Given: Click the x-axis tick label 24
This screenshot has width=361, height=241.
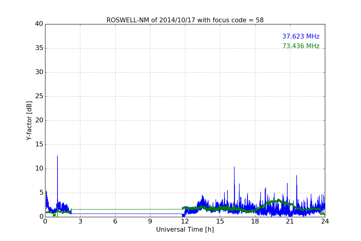Looking at the screenshot, I should pyautogui.click(x=325, y=221).
